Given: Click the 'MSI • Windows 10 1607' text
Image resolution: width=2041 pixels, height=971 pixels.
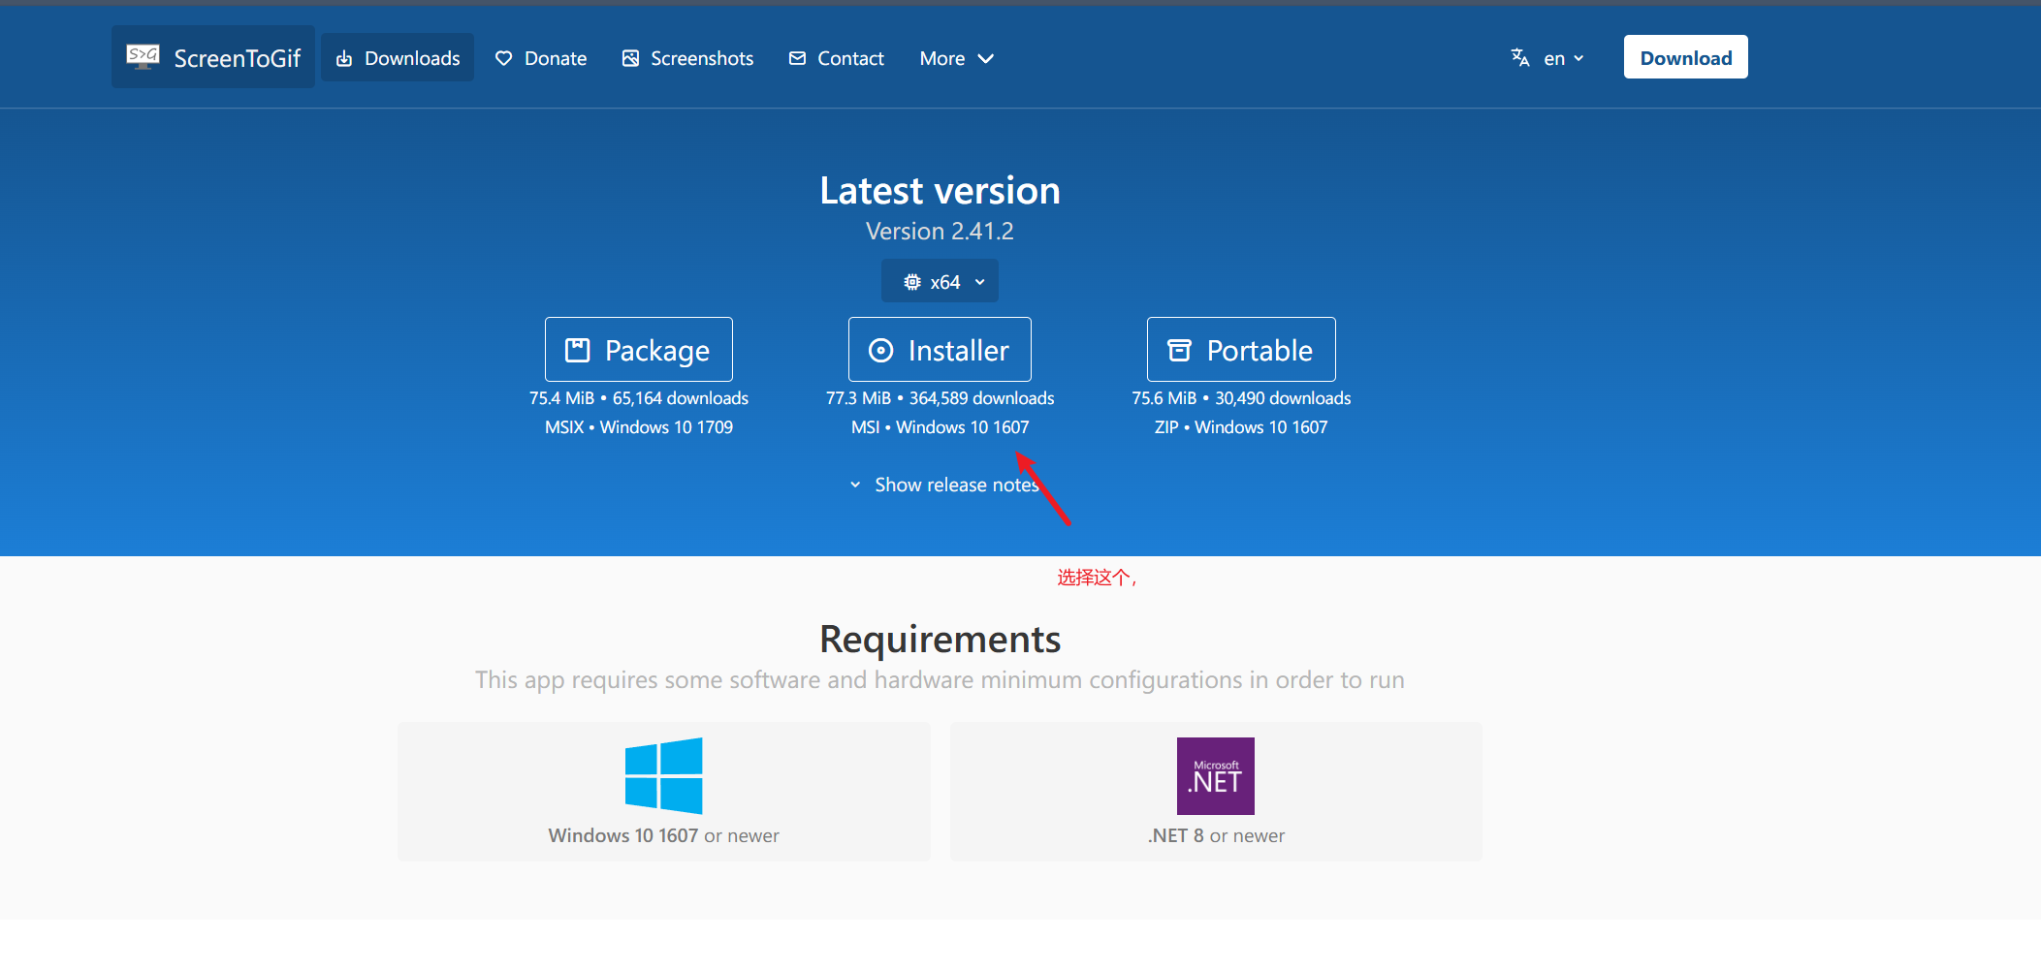Looking at the screenshot, I should [x=940, y=427].
